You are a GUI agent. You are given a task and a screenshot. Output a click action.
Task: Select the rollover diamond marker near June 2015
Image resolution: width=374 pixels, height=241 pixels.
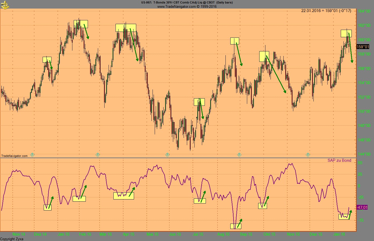coord(167,155)
